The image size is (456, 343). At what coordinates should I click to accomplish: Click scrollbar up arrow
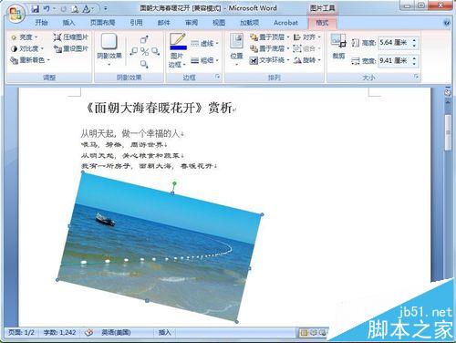pyautogui.click(x=448, y=103)
